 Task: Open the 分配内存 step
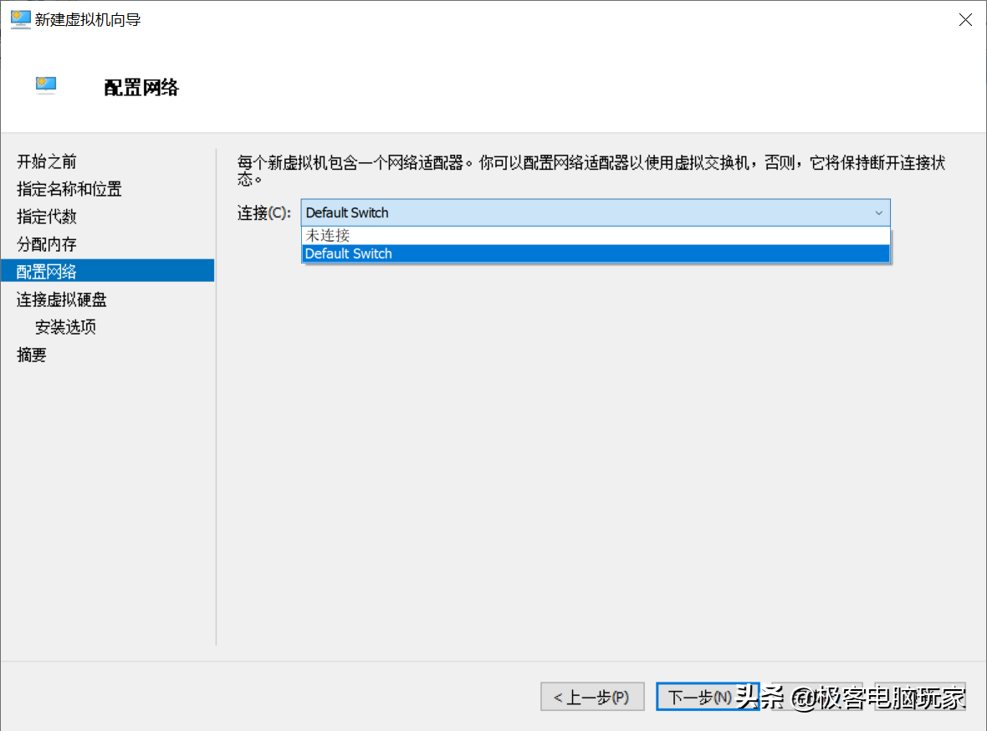coord(47,244)
